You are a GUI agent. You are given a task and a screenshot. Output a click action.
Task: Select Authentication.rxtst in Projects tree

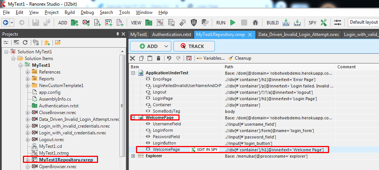pos(59,106)
